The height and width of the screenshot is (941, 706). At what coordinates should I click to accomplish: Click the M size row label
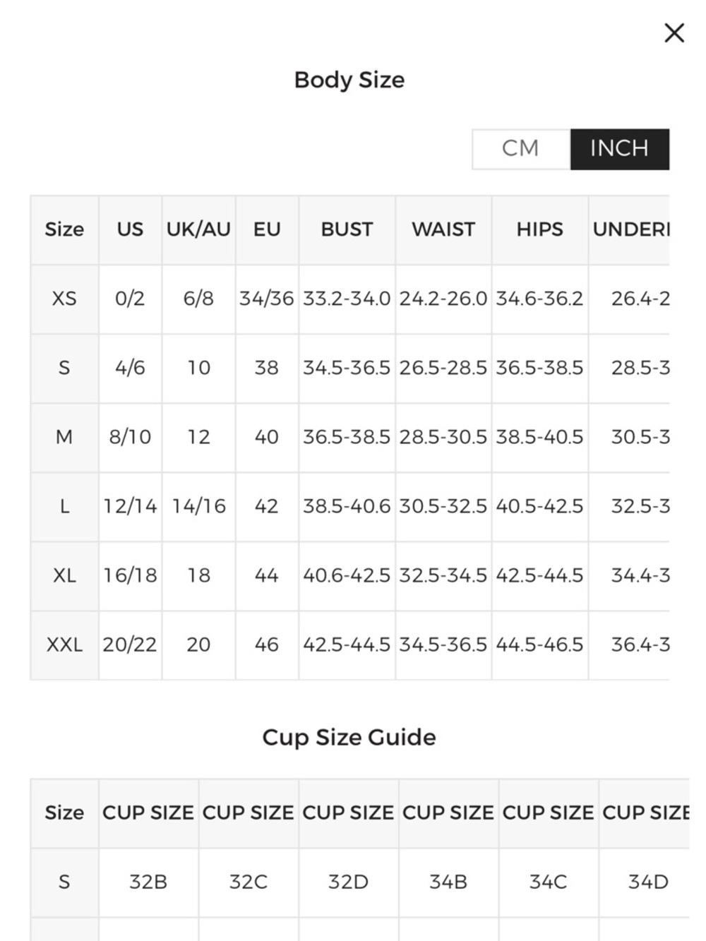[x=64, y=437]
